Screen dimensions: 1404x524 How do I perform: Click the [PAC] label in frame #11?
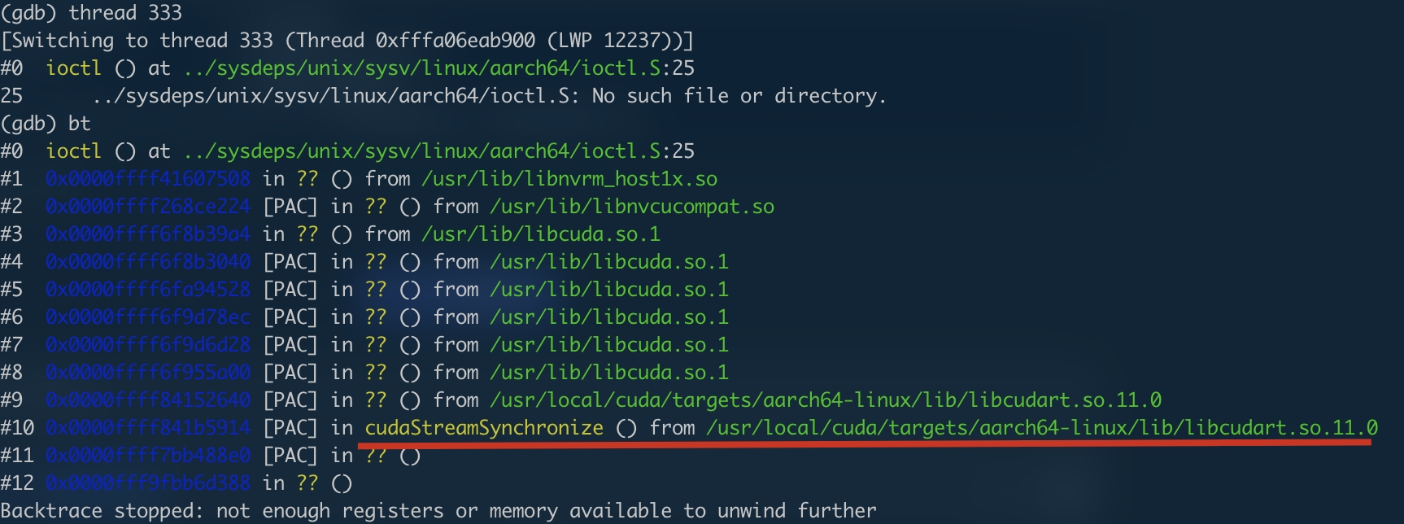(290, 456)
